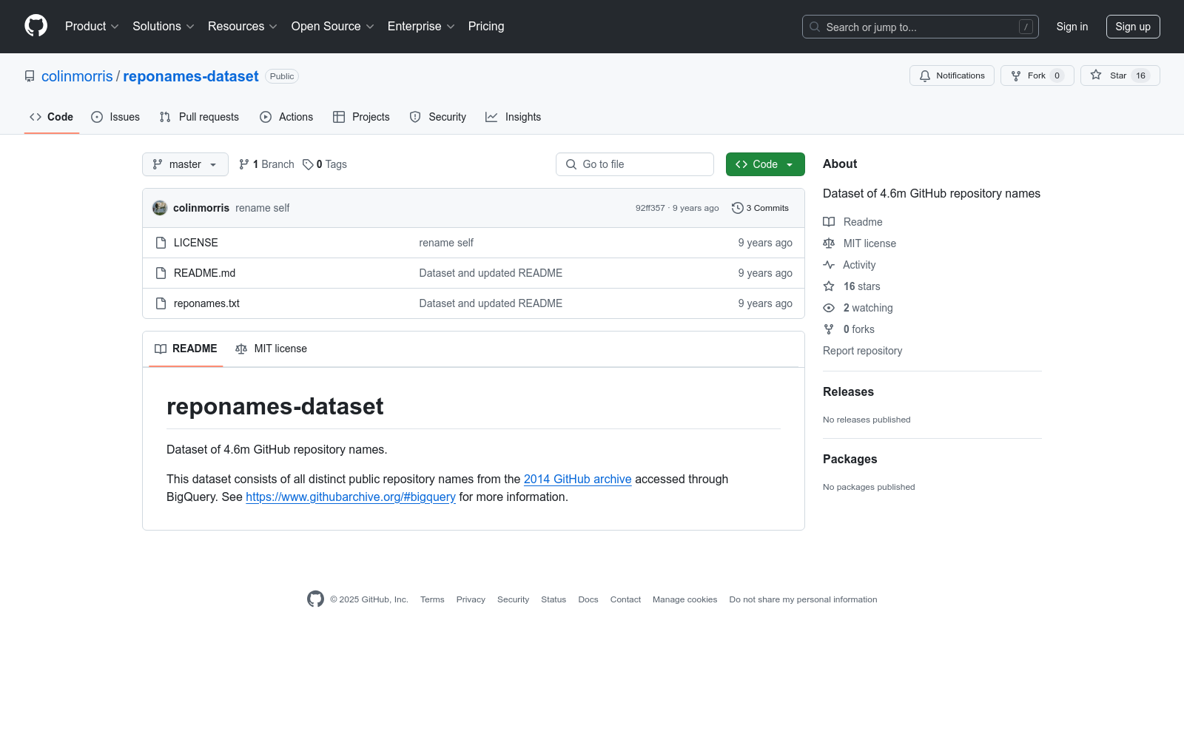
Task: Click Report repository link
Action: click(x=863, y=351)
